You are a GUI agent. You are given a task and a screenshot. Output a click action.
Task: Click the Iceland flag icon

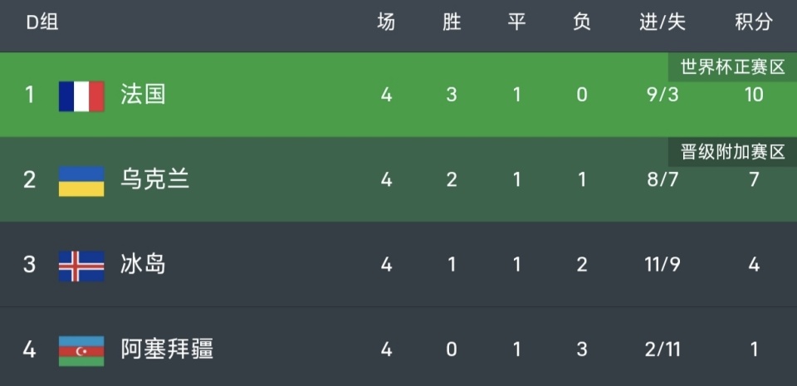pos(81,265)
